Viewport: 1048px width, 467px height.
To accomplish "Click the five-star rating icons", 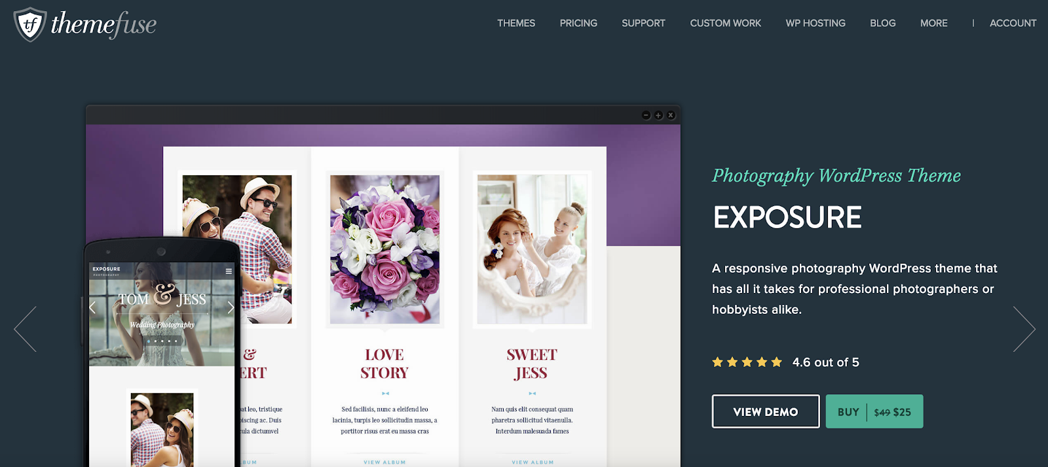I will (747, 362).
